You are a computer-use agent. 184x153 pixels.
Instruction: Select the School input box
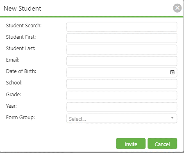click(122, 84)
